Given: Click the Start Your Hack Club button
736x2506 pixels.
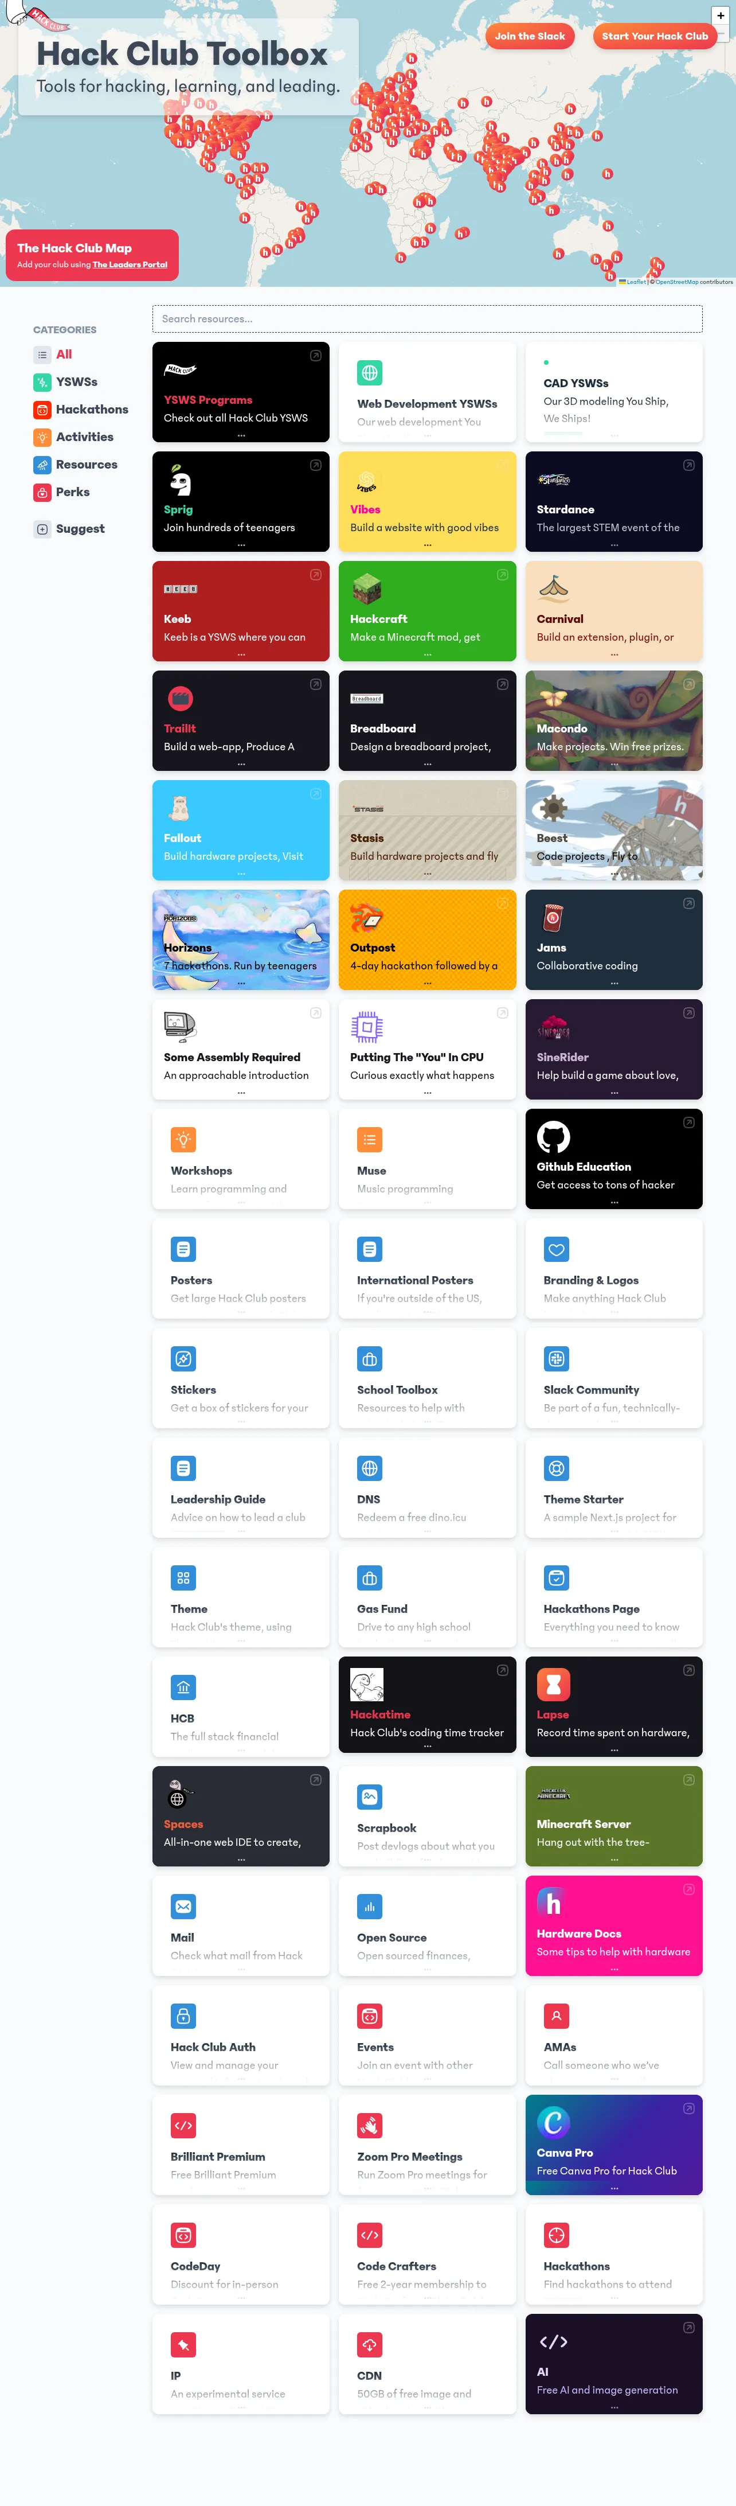Looking at the screenshot, I should coord(655,36).
